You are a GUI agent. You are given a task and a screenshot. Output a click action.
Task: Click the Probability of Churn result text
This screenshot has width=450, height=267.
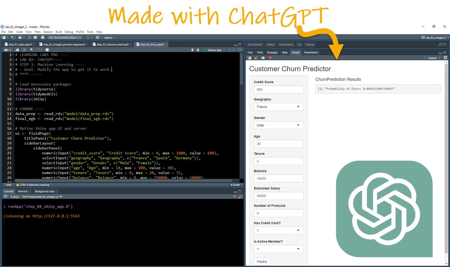[x=356, y=89]
